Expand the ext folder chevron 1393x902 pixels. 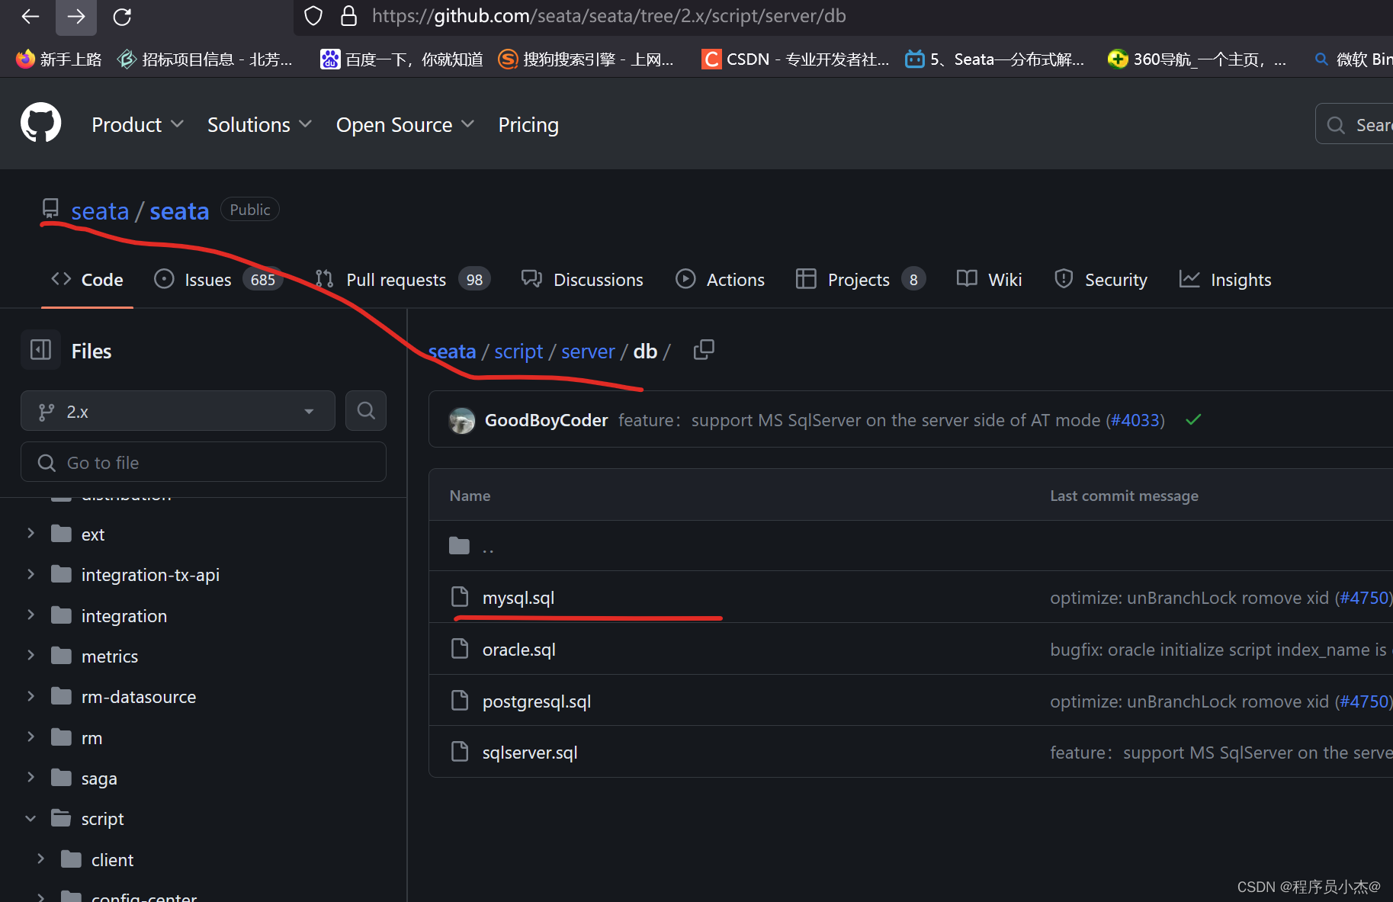30,533
